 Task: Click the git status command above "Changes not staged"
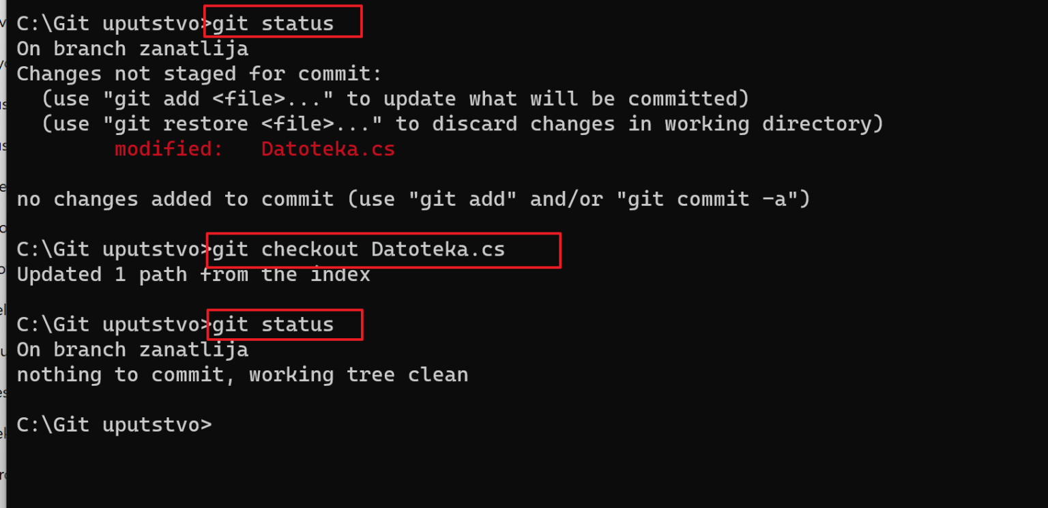(x=274, y=24)
